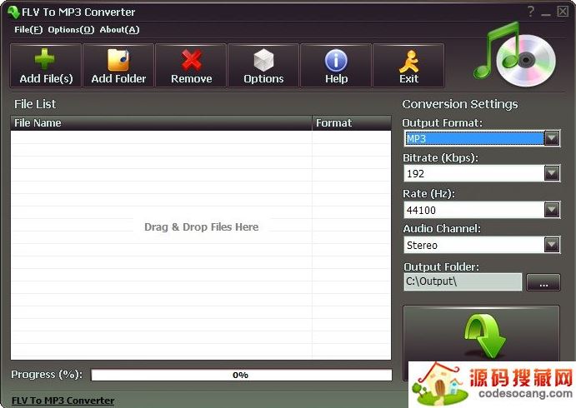The height and width of the screenshot is (408, 576).
Task: Click the question mark title bar icon
Action: (530, 12)
